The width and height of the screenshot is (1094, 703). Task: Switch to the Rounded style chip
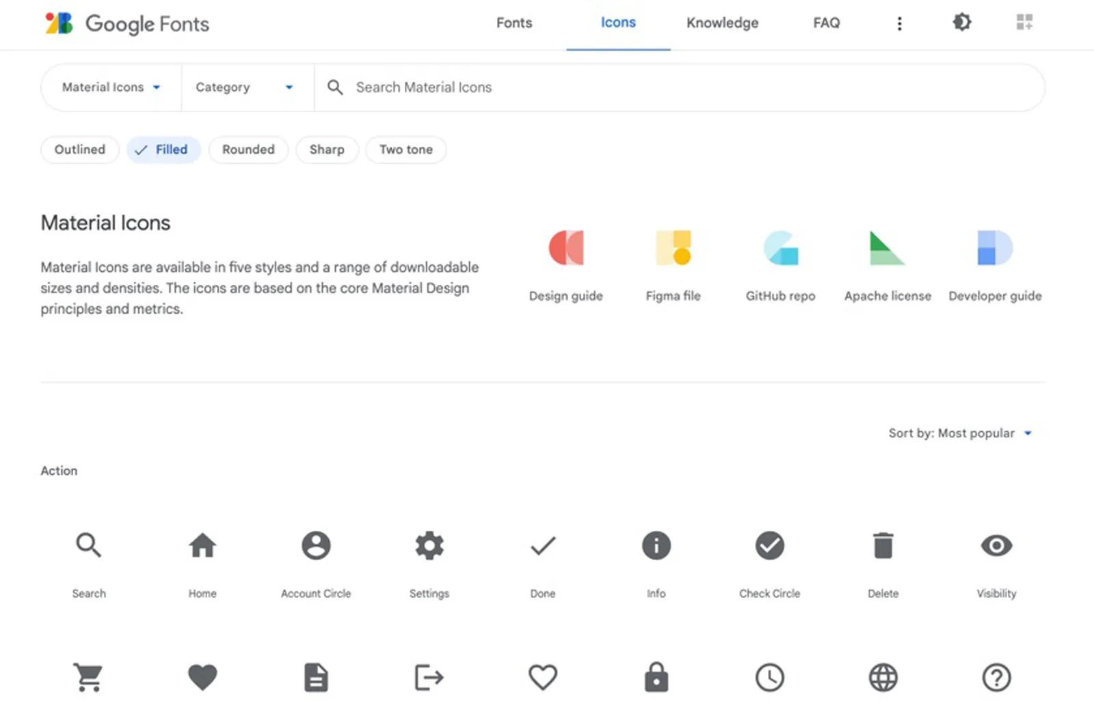[248, 150]
